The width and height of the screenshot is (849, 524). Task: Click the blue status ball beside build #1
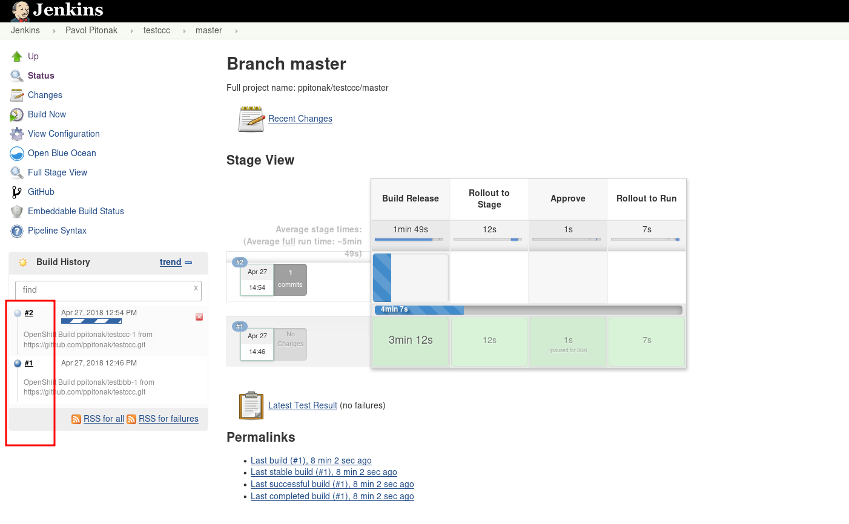click(18, 363)
